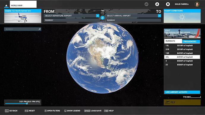This screenshot has width=205, height=115.
Task: Click the 3:01 PM time label
Action: click(29, 101)
